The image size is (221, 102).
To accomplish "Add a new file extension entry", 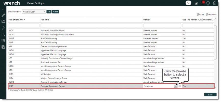I will pyautogui.click(x=200, y=15).
